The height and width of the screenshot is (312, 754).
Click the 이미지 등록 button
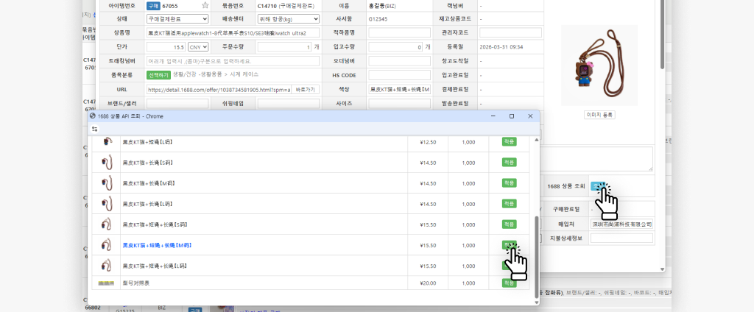pos(599,115)
